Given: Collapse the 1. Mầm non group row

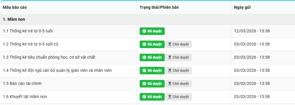Looking at the screenshot, I should [x=147, y=20].
